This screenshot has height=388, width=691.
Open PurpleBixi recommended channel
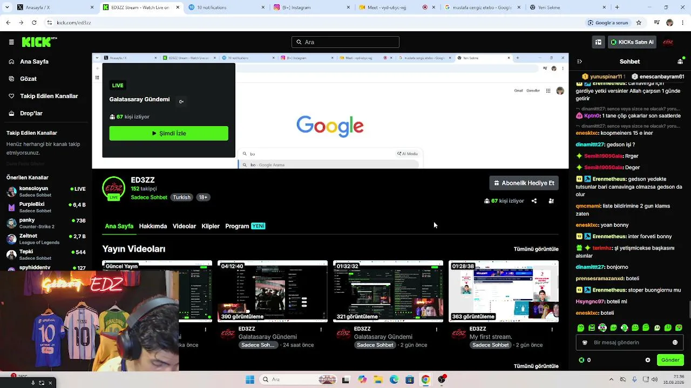tap(46, 207)
